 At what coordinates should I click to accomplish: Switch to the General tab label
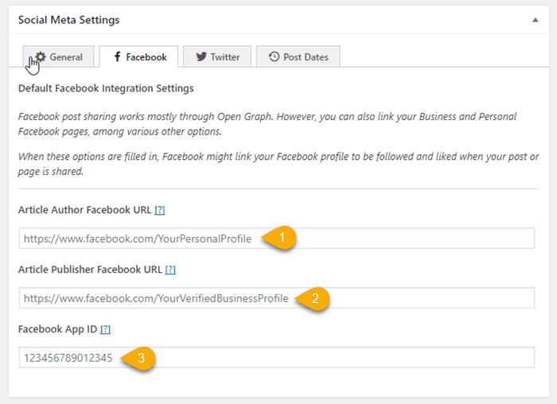click(x=66, y=57)
